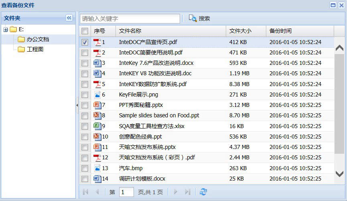The height and width of the screenshot is (201, 347).
Task: Check the box for 汽车.bmp
Action: click(x=85, y=169)
